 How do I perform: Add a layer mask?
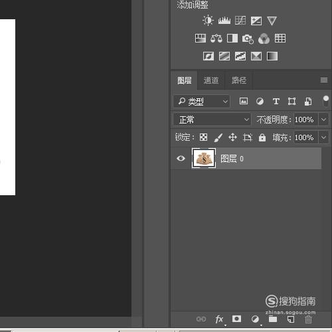[x=236, y=319]
